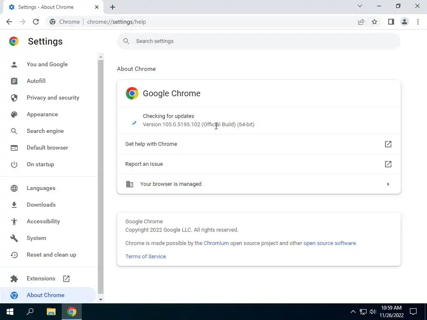
Task: Open Terms of Service link
Action: [x=146, y=256]
